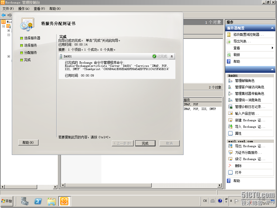Start 导入 Exchange 证书 action
This screenshot has height=208, width=277.
coord(247,127)
